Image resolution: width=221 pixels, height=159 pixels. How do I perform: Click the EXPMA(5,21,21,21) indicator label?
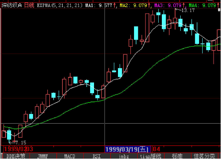(60, 5)
